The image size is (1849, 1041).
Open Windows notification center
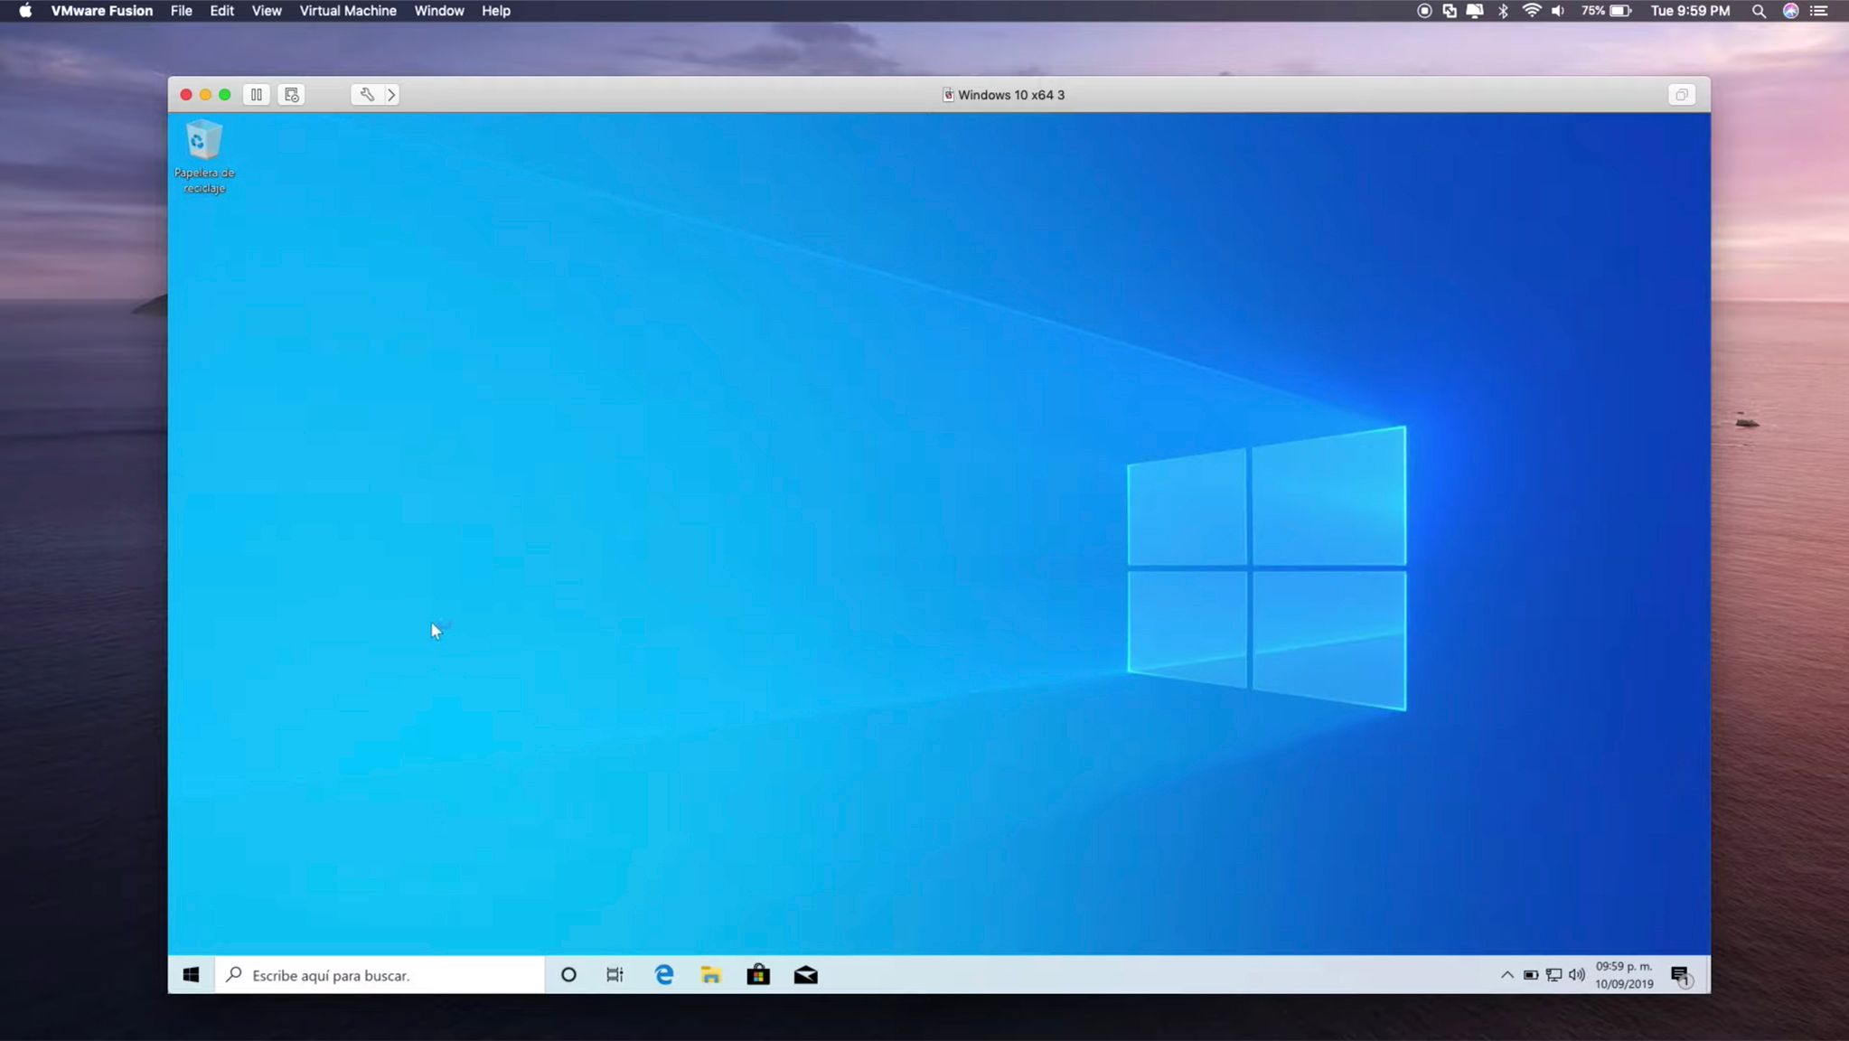pyautogui.click(x=1680, y=975)
